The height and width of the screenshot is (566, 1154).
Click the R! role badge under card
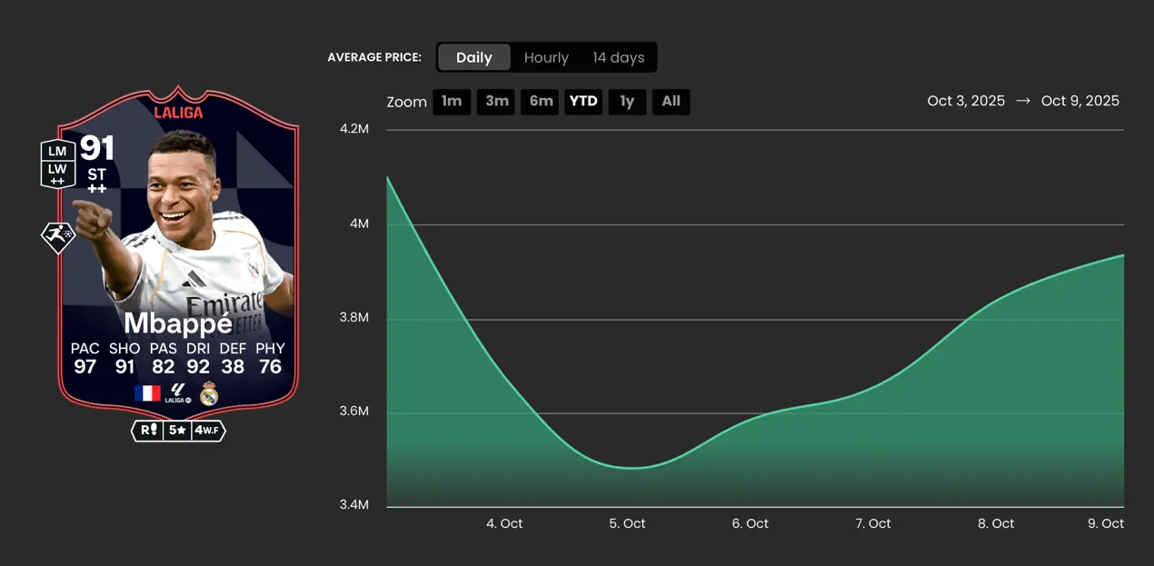click(148, 430)
